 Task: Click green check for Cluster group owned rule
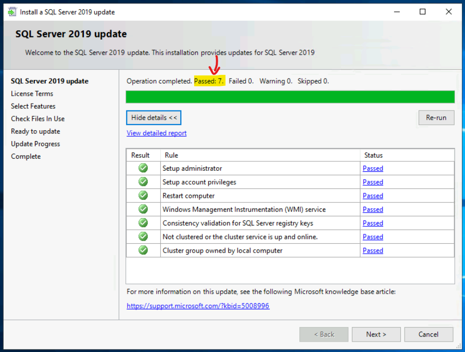[143, 250]
